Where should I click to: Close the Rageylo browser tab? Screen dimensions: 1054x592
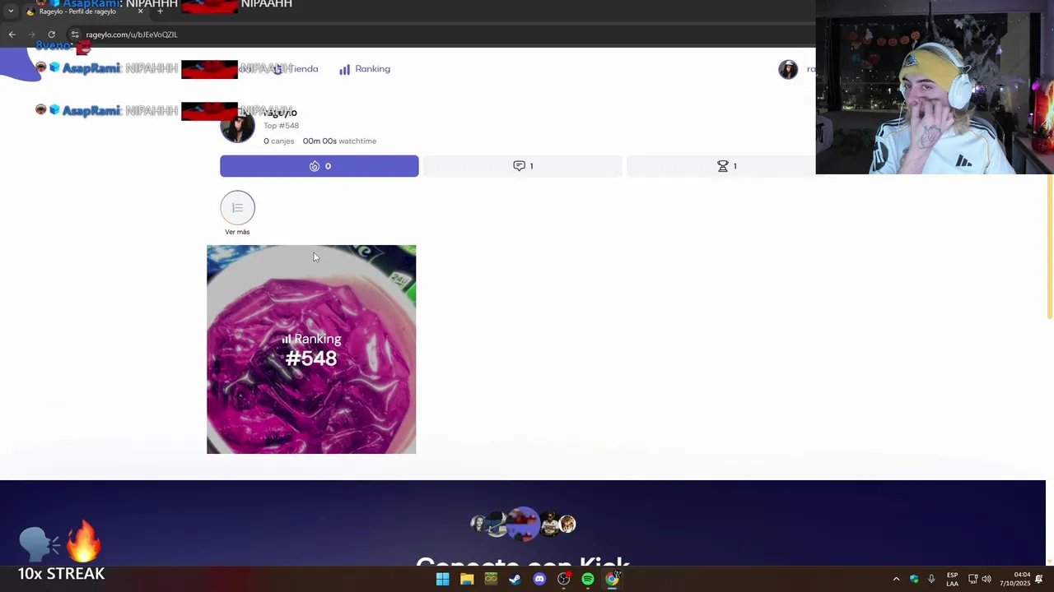[x=140, y=12]
